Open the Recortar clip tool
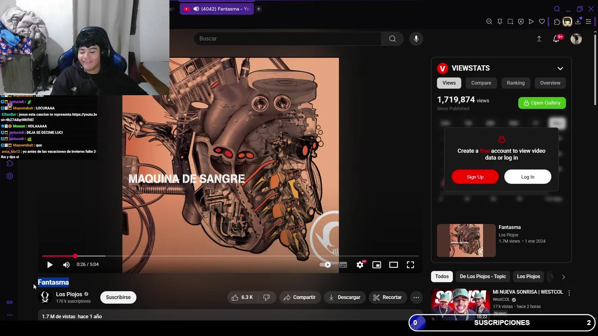 (x=387, y=297)
